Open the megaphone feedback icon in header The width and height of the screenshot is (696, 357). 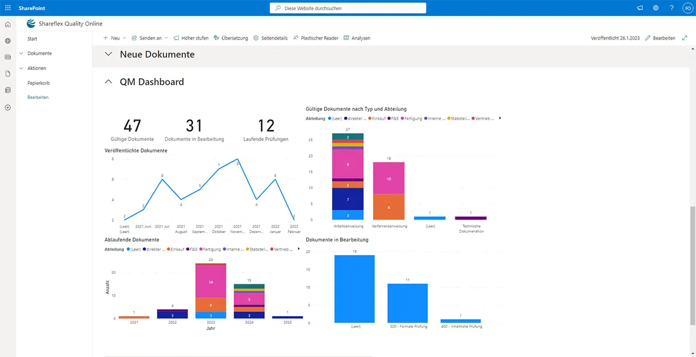tap(639, 8)
